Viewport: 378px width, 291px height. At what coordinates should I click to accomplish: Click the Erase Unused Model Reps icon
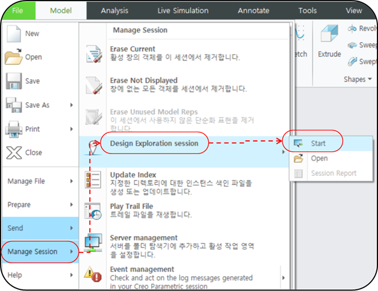click(x=93, y=117)
